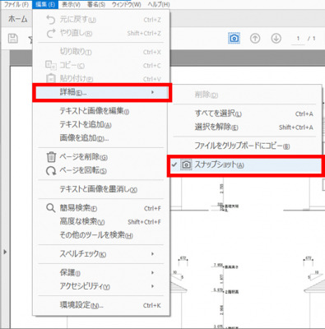Toggle the checked スナップショット menu item

pyautogui.click(x=245, y=165)
